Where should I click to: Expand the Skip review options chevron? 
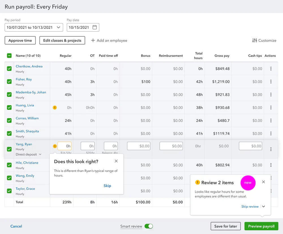(x=263, y=206)
